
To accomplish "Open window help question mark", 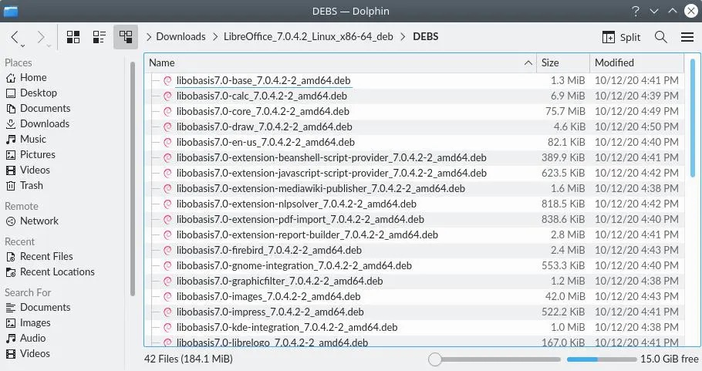I will (x=636, y=11).
